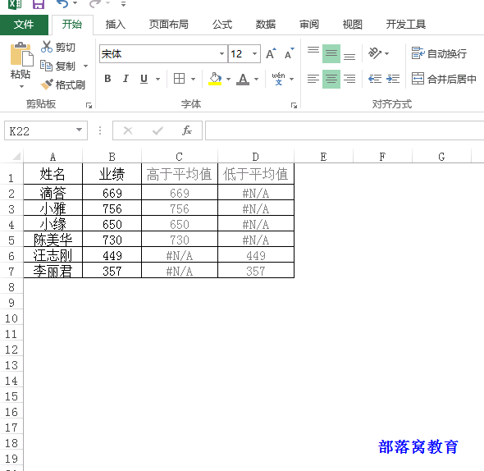This screenshot has width=484, height=471.
Task: Select cell B3 with value 756
Action: point(112,208)
